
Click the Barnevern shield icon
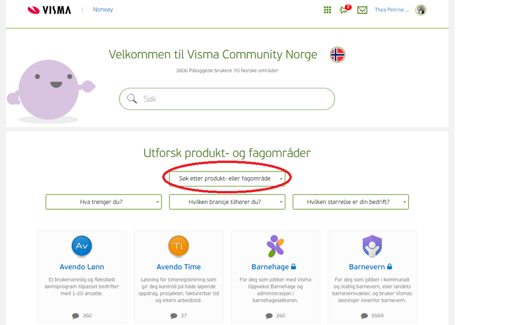[372, 246]
